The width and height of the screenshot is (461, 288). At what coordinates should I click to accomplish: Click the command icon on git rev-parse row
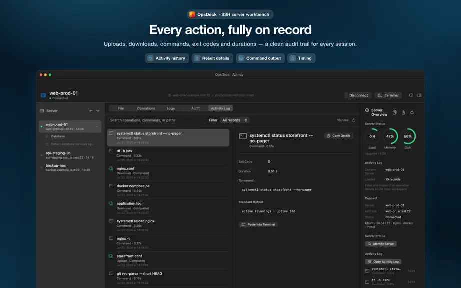tap(111, 273)
